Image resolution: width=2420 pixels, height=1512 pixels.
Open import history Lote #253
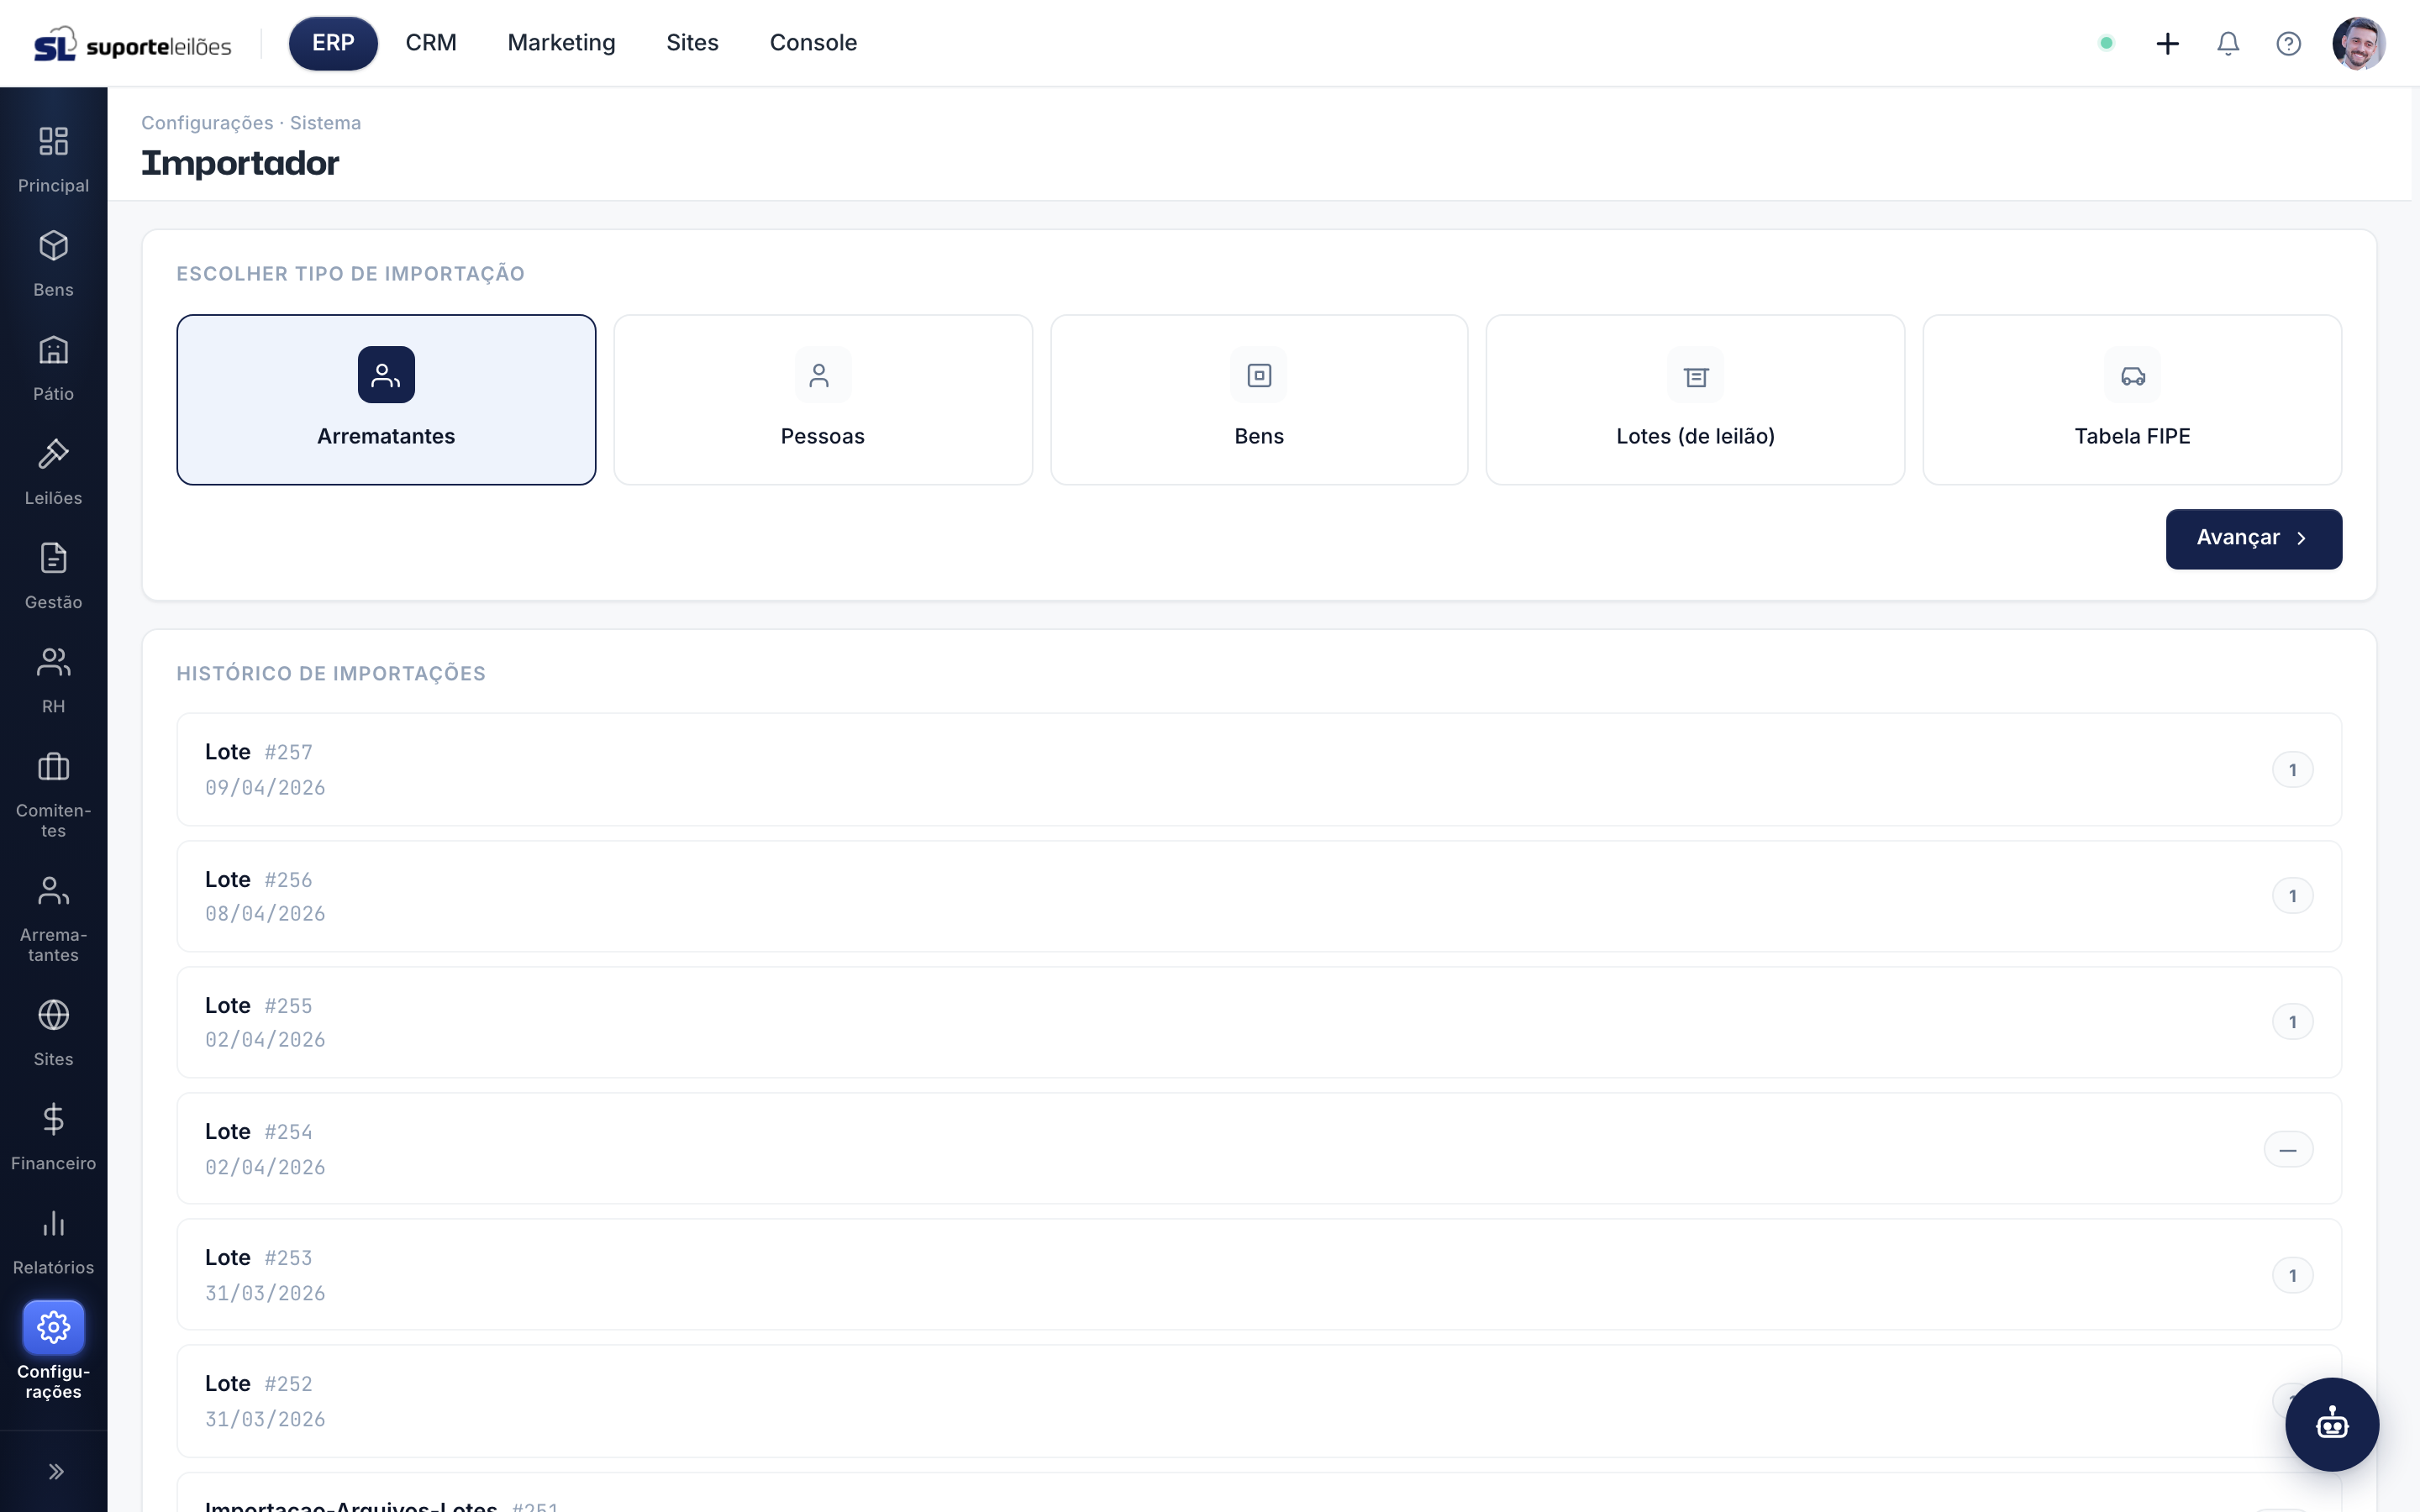[x=1259, y=1274]
